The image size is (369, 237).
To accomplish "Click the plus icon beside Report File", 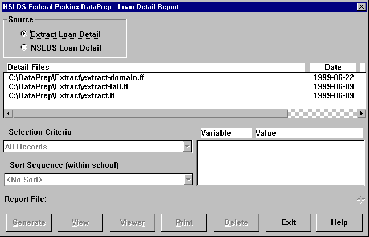I will click(x=361, y=199).
